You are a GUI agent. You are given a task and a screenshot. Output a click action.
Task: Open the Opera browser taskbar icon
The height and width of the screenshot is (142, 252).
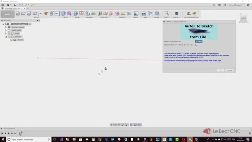click(x=183, y=139)
